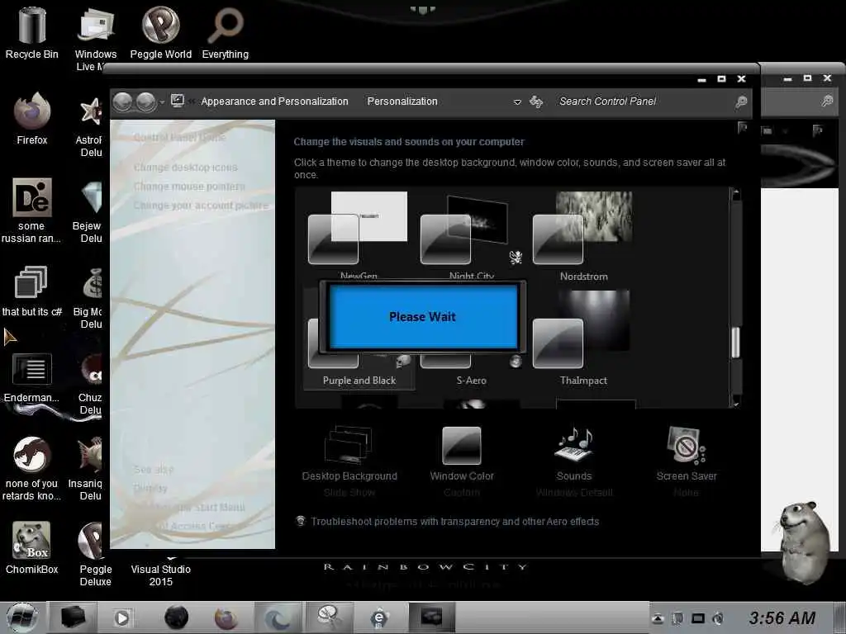Open the media player taskbar icon
Image resolution: width=846 pixels, height=634 pixels.
point(122,617)
